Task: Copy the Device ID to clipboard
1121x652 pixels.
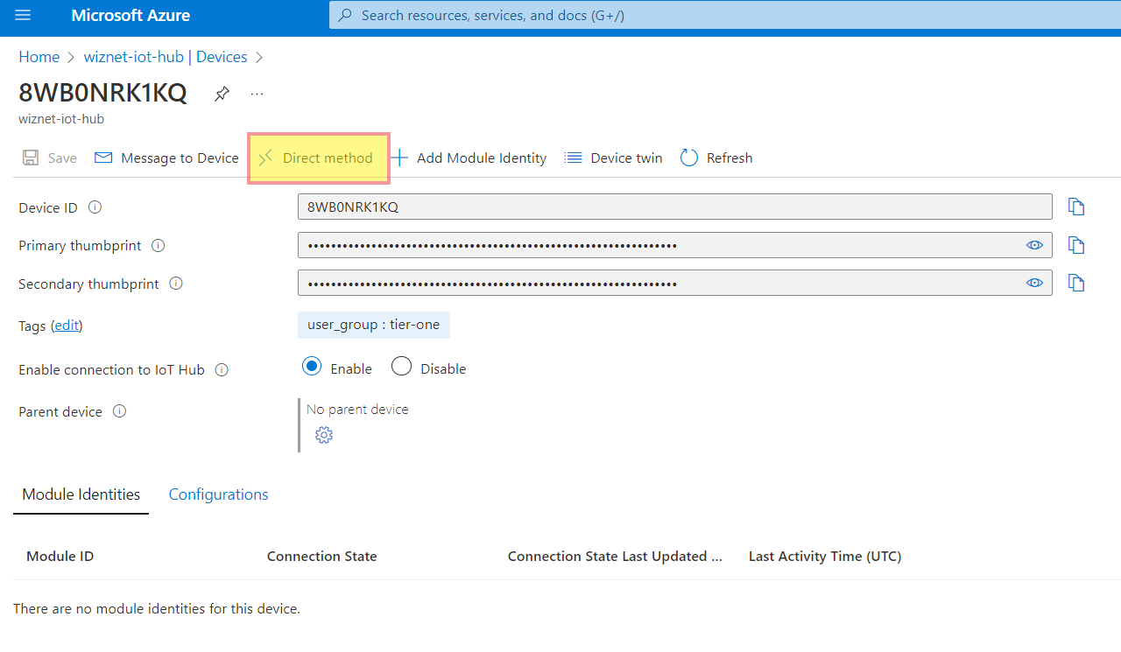Action: tap(1075, 207)
